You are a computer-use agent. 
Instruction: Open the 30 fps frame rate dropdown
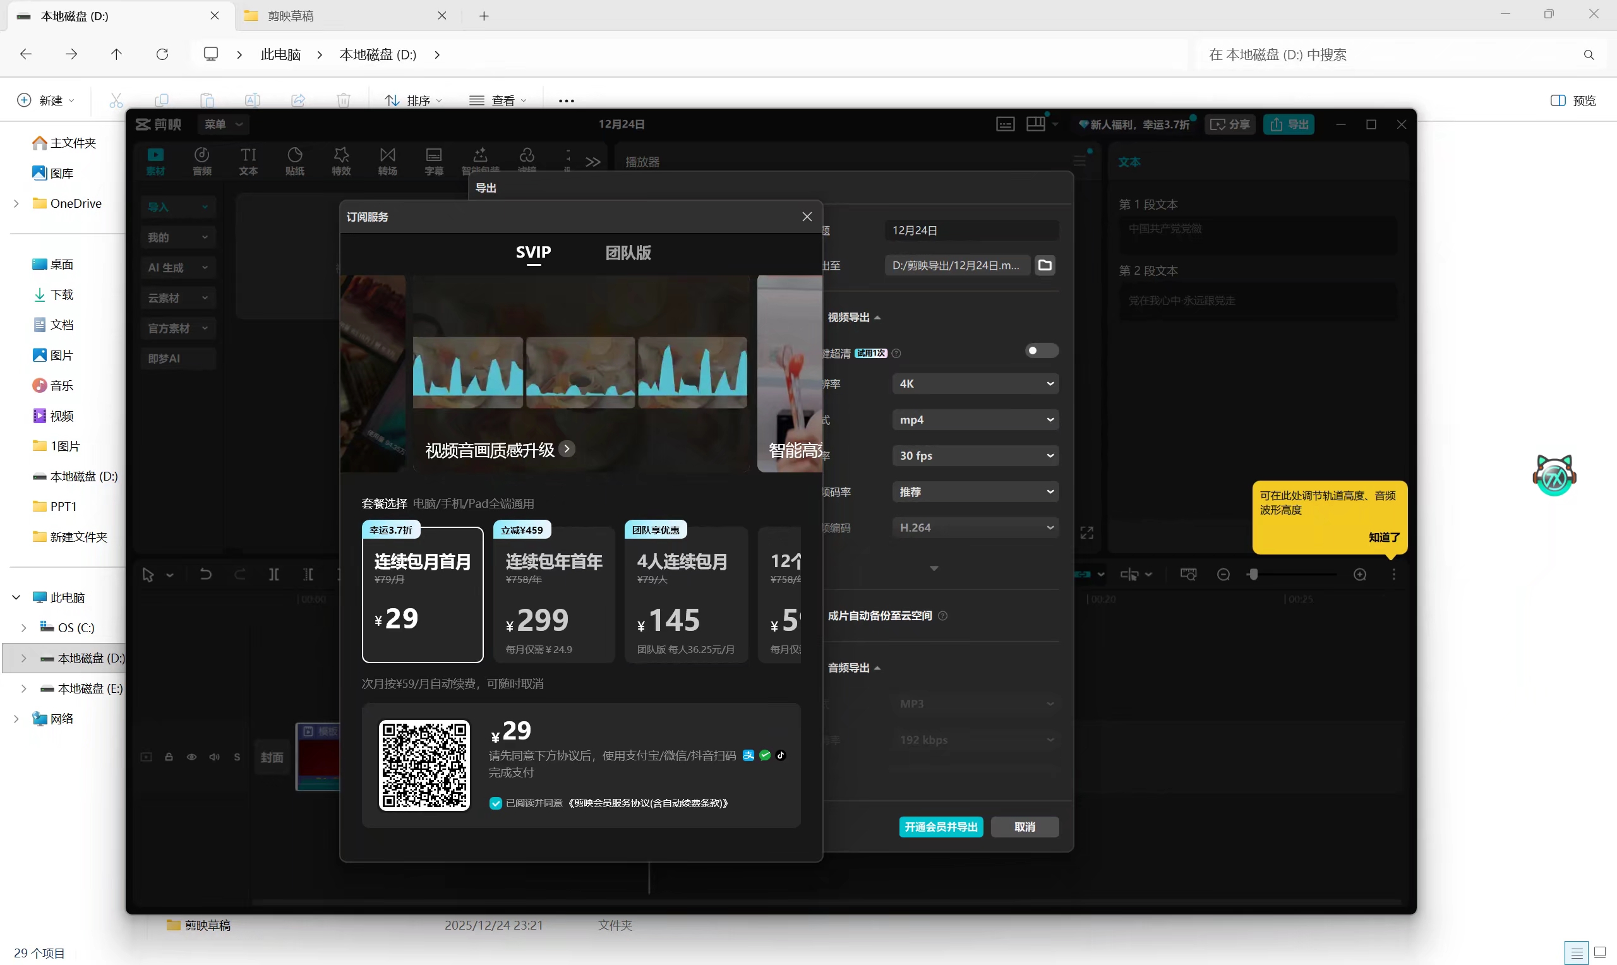point(975,456)
